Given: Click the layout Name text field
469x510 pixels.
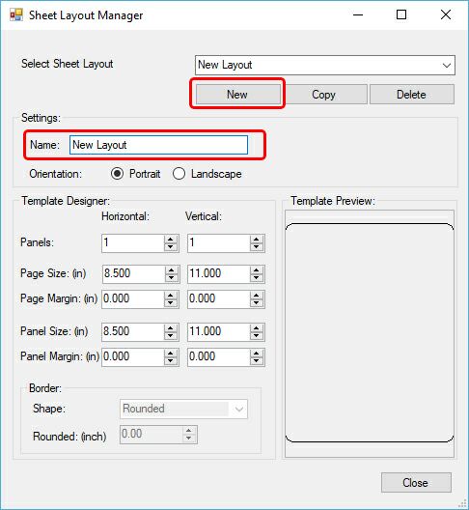Looking at the screenshot, I should click(158, 145).
